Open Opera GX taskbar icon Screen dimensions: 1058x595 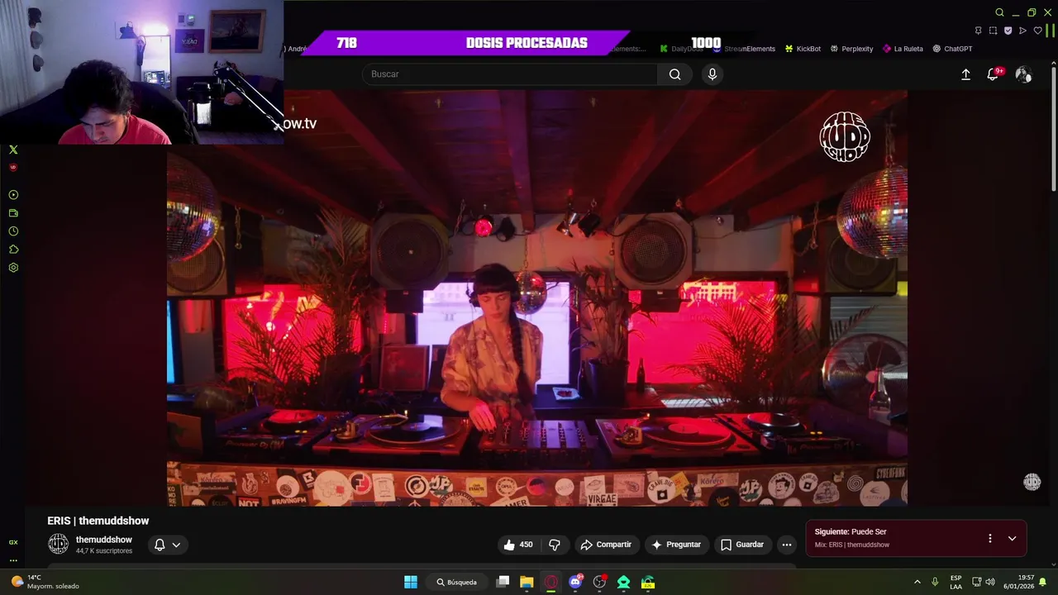tap(550, 582)
